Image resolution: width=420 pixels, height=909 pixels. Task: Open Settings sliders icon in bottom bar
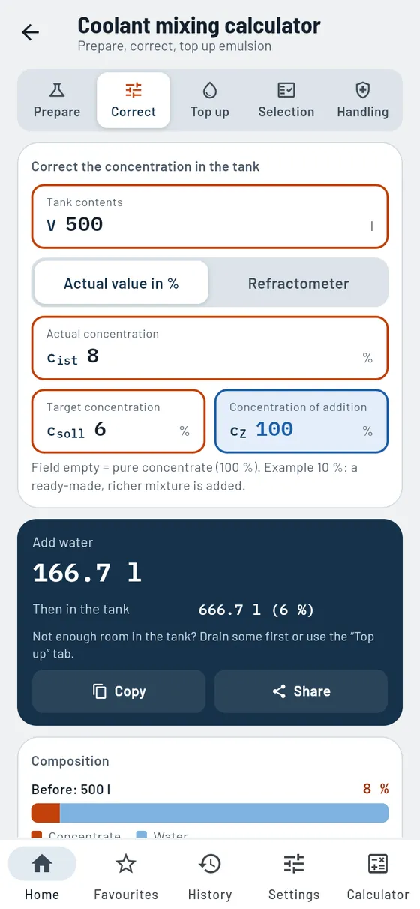294,874
